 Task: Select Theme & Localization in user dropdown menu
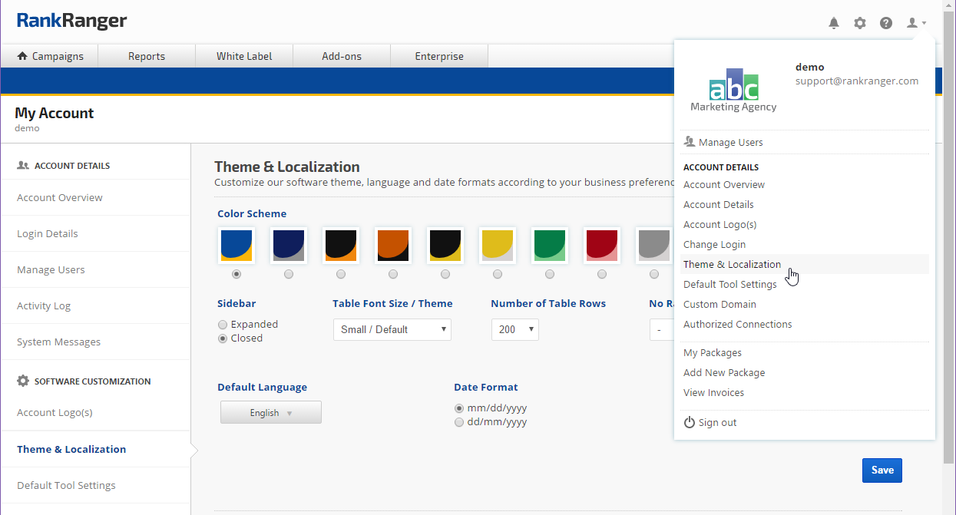733,264
